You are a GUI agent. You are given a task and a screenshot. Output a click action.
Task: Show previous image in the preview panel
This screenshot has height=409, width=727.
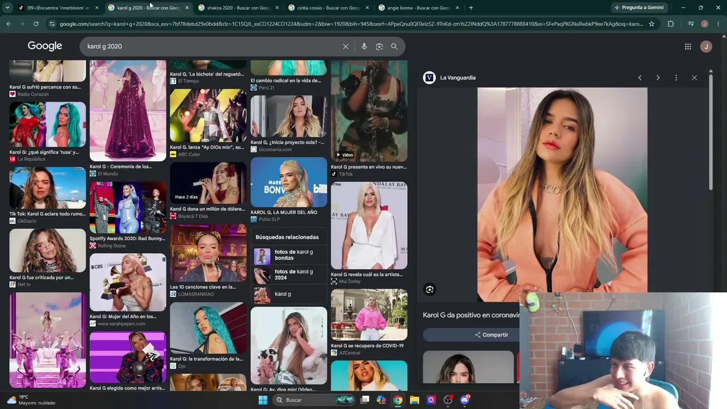click(640, 78)
